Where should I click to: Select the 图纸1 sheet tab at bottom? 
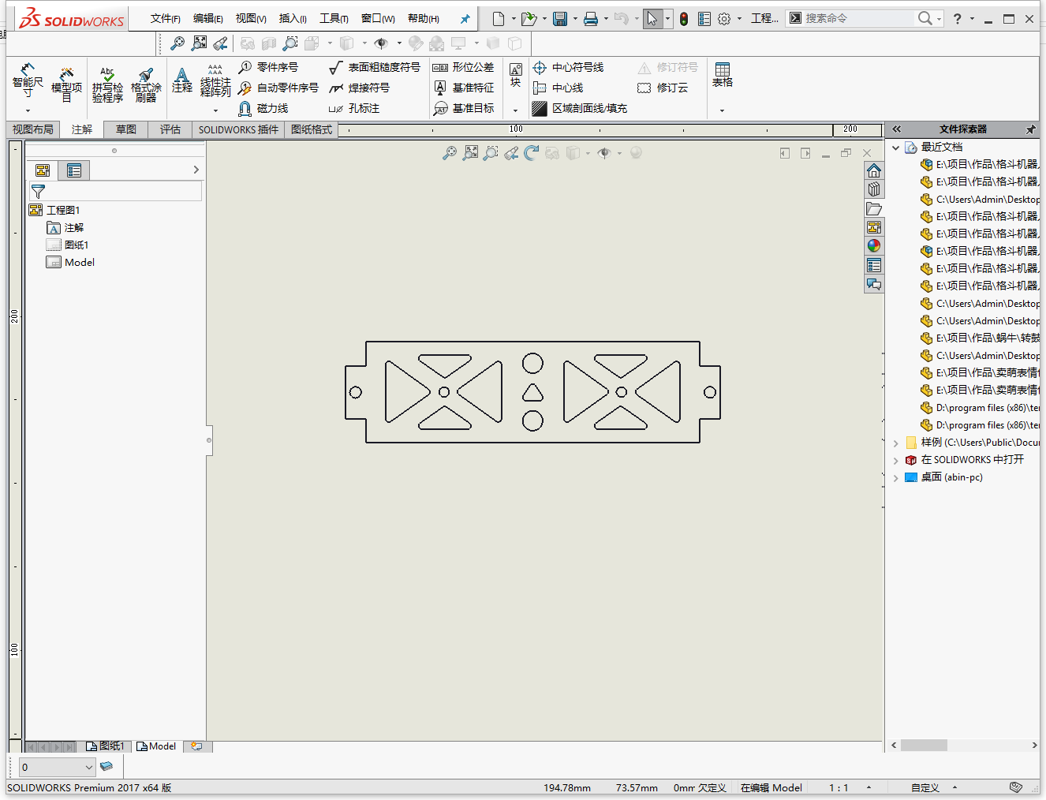pos(106,746)
